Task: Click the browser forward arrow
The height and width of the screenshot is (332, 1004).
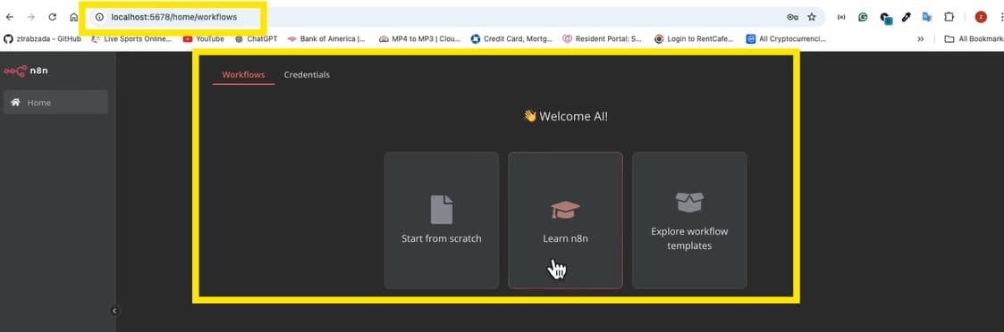Action: click(30, 17)
